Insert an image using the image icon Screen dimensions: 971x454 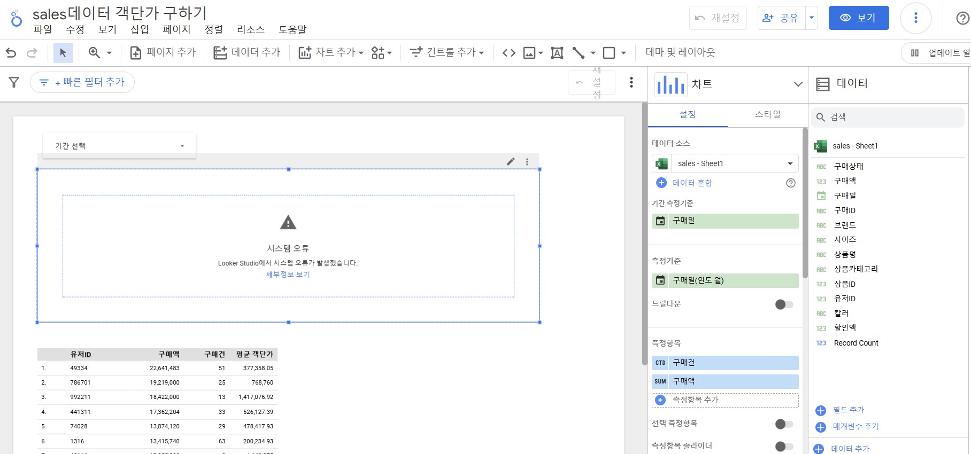click(529, 52)
